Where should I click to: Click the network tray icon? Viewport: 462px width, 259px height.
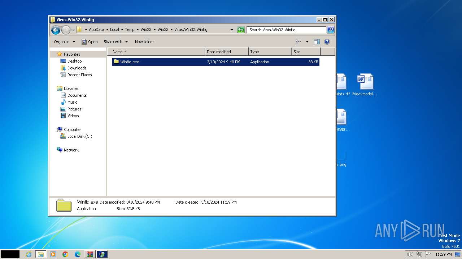click(x=419, y=254)
